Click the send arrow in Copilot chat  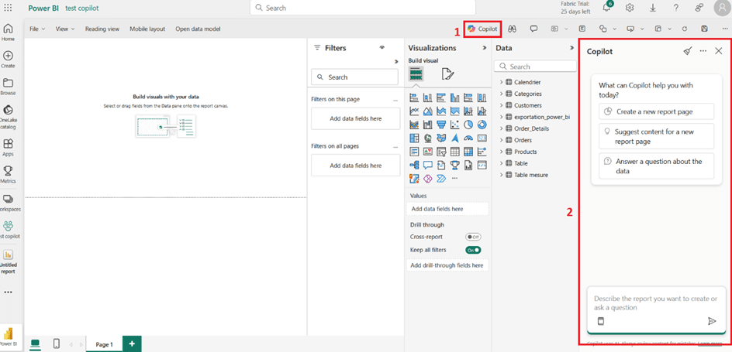[x=712, y=321]
